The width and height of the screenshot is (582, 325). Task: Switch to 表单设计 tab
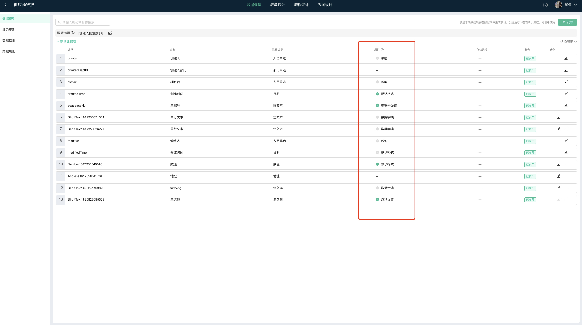click(x=278, y=5)
